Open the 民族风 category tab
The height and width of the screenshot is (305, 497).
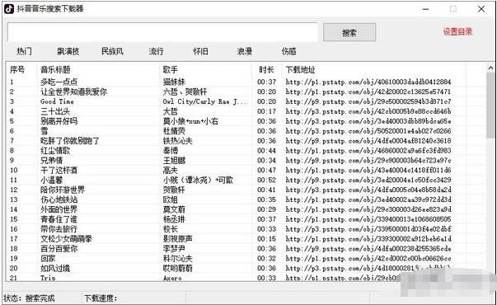[x=112, y=51]
